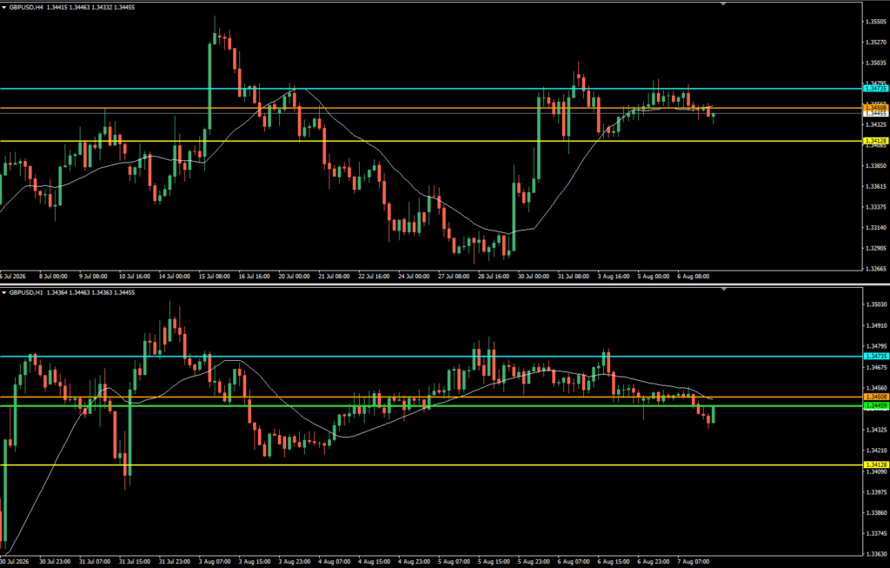Click the 1.32905 price scale label
Viewport: 890px width, 568px height.
pyautogui.click(x=876, y=248)
